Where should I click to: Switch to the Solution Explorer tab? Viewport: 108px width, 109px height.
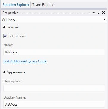point(16,5)
